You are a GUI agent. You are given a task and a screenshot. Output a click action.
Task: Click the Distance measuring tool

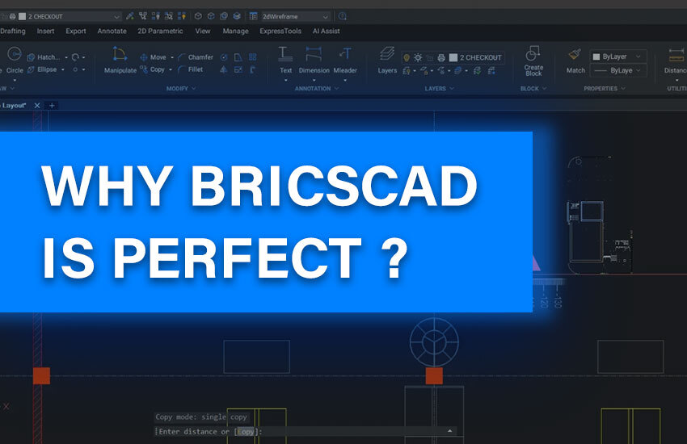click(x=676, y=61)
